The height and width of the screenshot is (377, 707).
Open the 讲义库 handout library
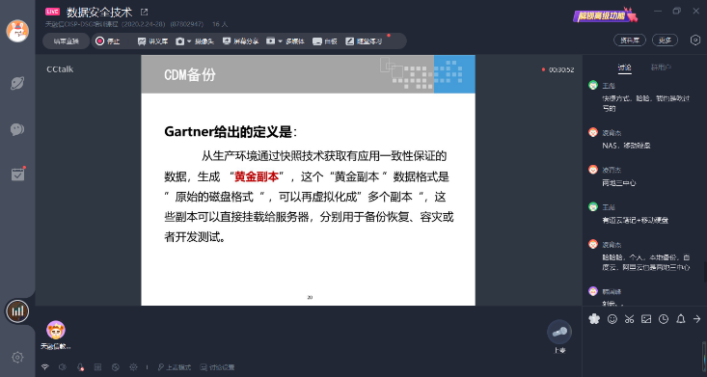[x=152, y=41]
